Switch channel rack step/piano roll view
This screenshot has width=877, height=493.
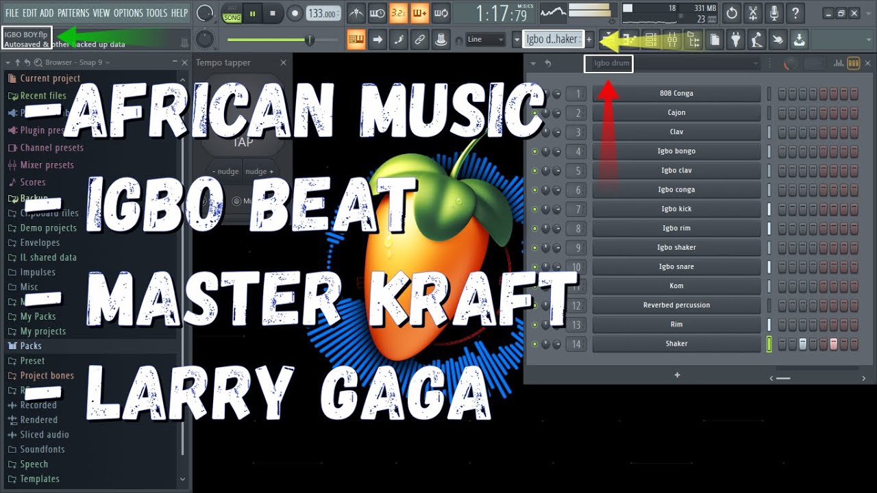(x=853, y=64)
